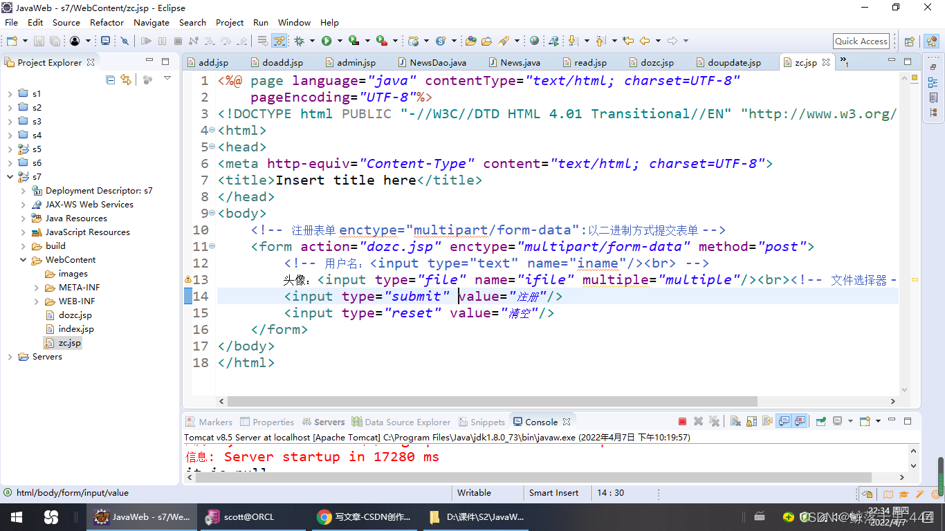Click the Scroll Lock icon in Console toolbar
This screenshot has width=945, height=531.
coord(751,421)
